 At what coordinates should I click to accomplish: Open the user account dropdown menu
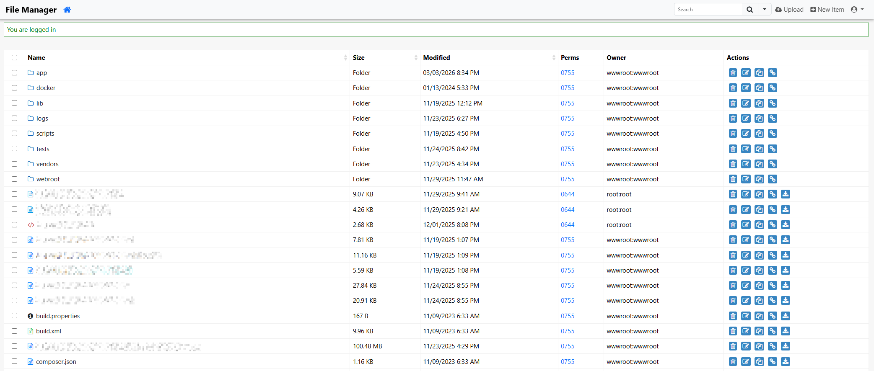(x=857, y=10)
